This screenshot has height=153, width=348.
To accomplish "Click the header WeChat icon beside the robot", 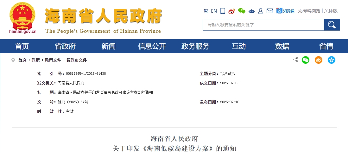I will point(242,11).
